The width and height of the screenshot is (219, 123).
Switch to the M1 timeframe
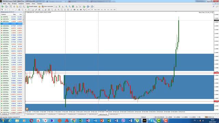(x=89, y=10)
